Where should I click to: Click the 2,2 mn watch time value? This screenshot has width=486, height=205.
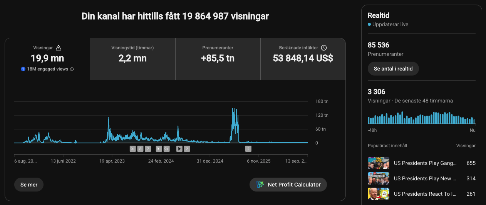coord(132,59)
